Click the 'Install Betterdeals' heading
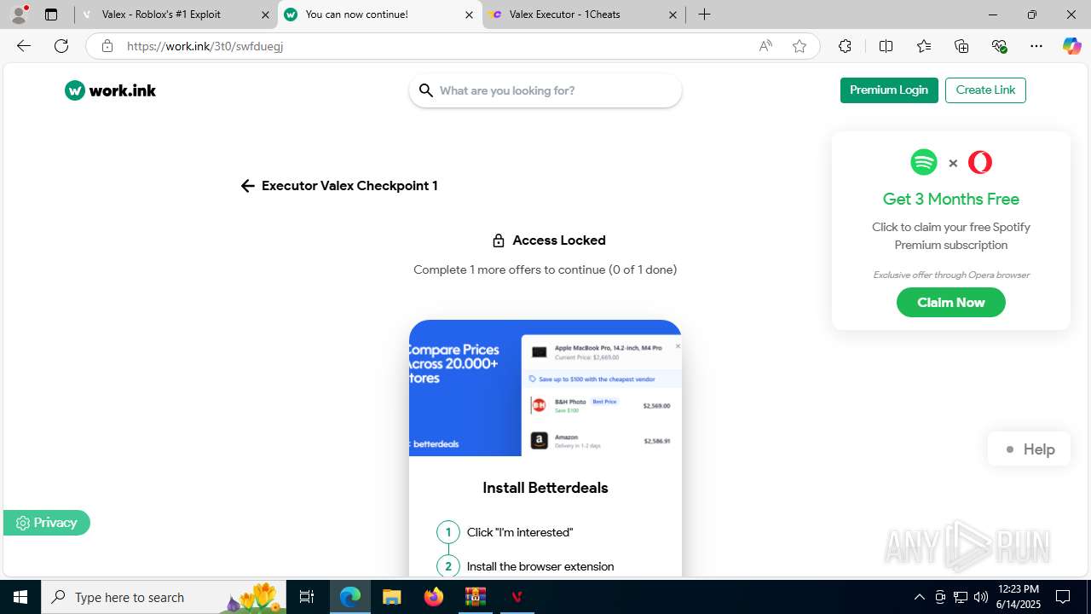The image size is (1091, 614). coord(545,488)
